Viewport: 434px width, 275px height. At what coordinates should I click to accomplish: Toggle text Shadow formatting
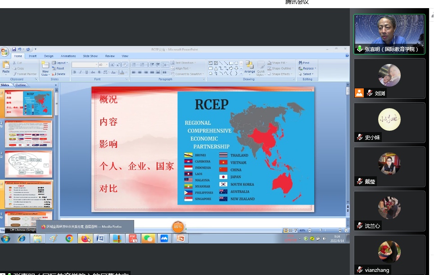click(x=99, y=72)
